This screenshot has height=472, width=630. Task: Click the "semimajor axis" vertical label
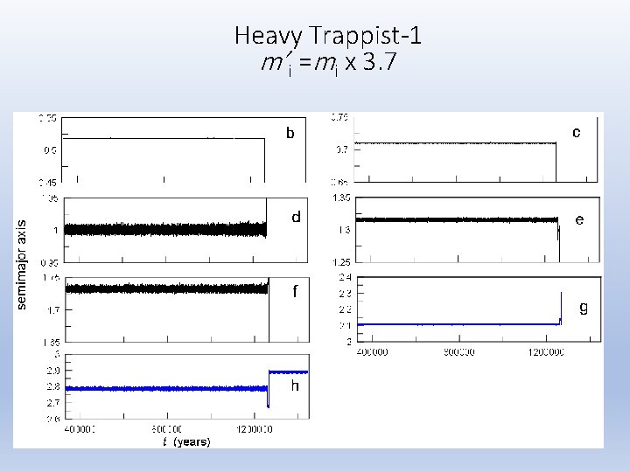(21, 265)
